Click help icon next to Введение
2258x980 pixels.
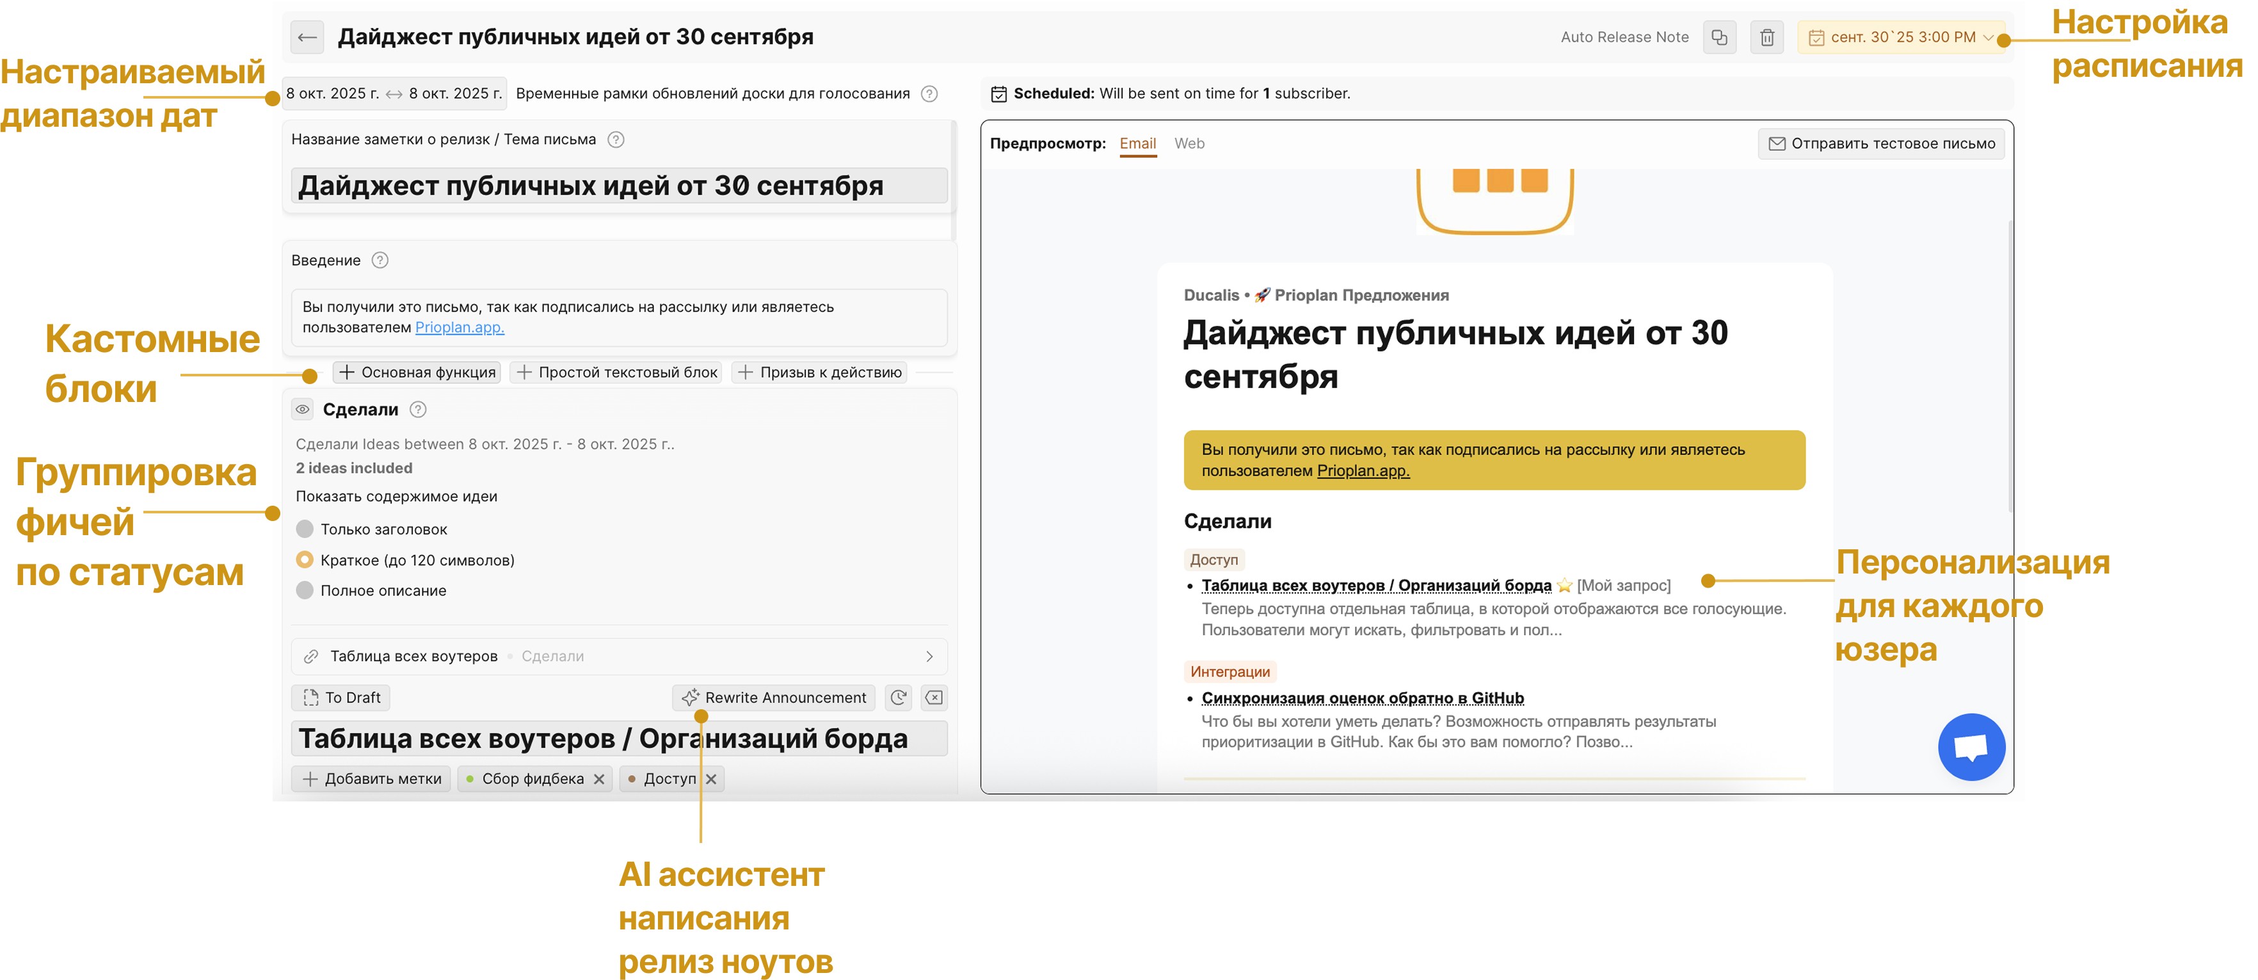point(380,261)
